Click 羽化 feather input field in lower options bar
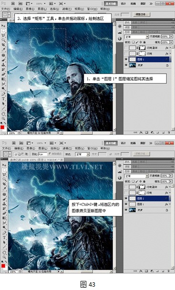175x290 pixels. coord(42,154)
